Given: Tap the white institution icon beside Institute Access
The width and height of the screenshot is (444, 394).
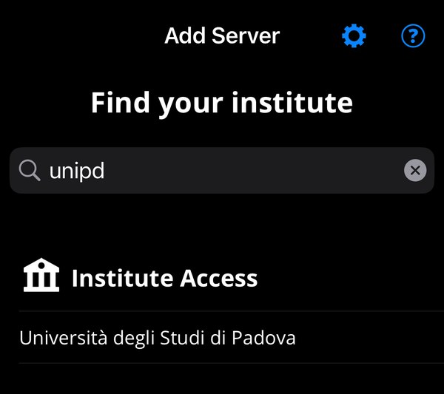Looking at the screenshot, I should pos(41,276).
